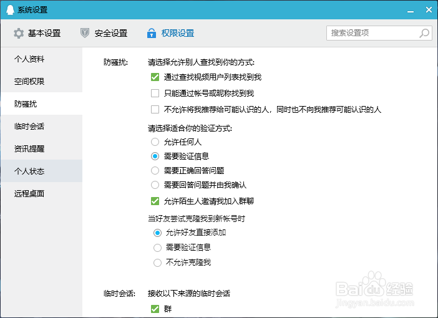The height and width of the screenshot is (318, 438).
Task: Select 需要验证信息 radio under clone settings
Action: (x=158, y=248)
